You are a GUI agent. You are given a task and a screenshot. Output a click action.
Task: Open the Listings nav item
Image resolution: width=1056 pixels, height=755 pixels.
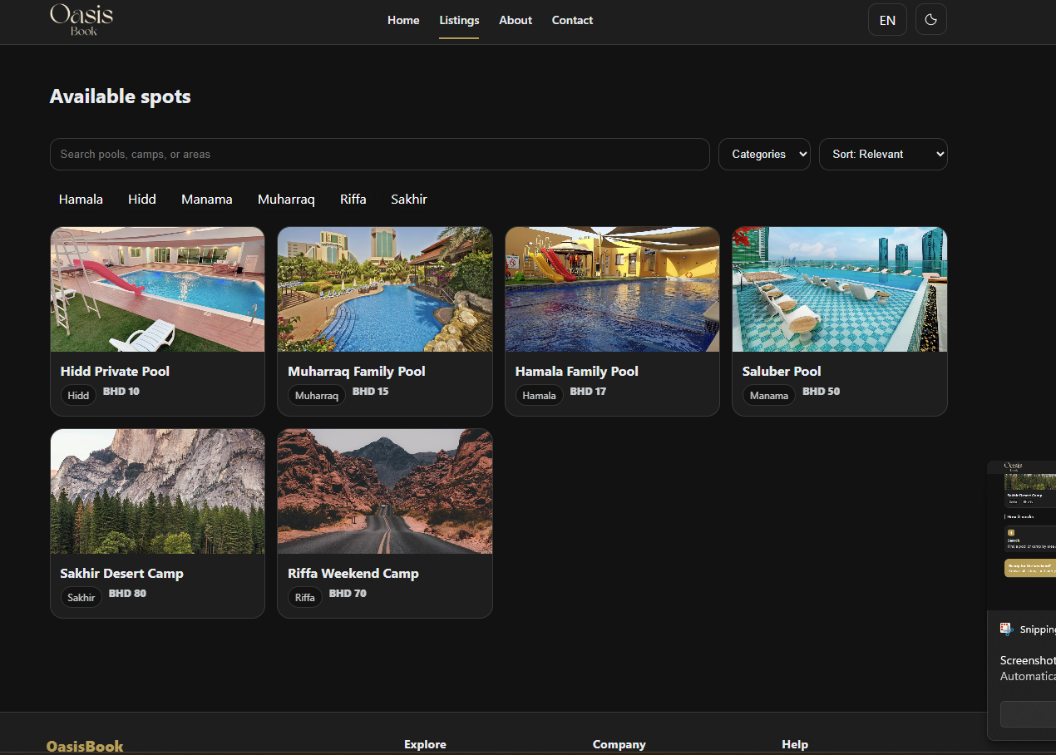pos(459,20)
